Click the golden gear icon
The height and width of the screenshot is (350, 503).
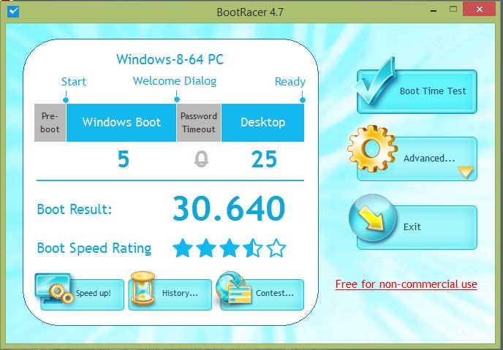point(372,149)
